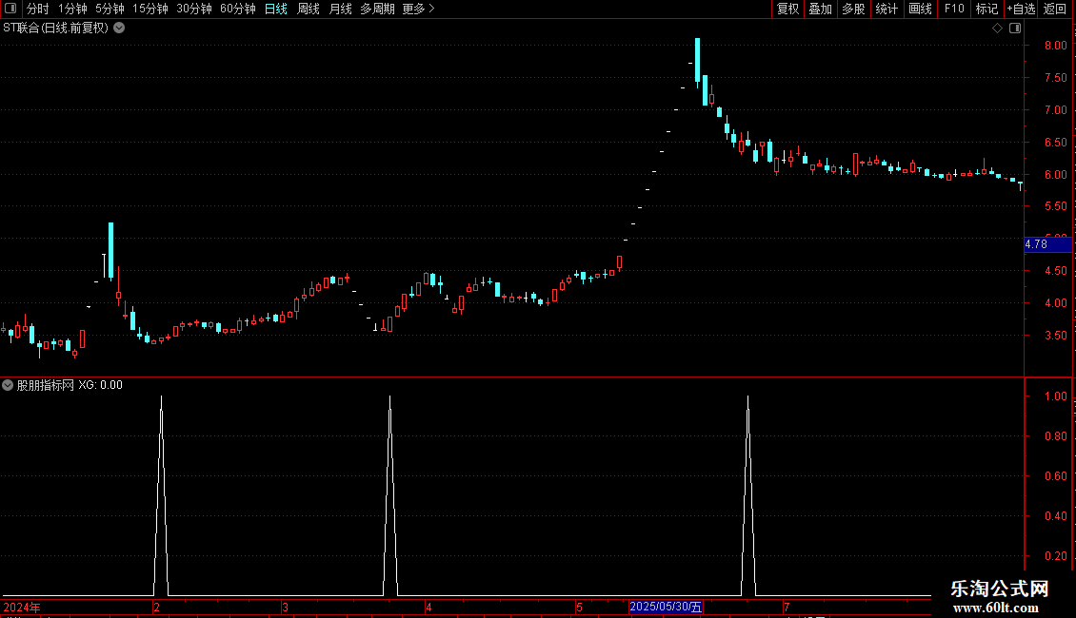Open the 复权 adjustment option
This screenshot has width=1076, height=618.
click(787, 9)
